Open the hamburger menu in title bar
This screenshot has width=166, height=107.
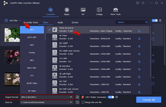click(x=143, y=3)
